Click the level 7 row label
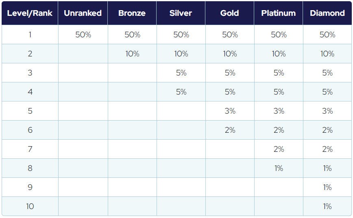 (30, 149)
